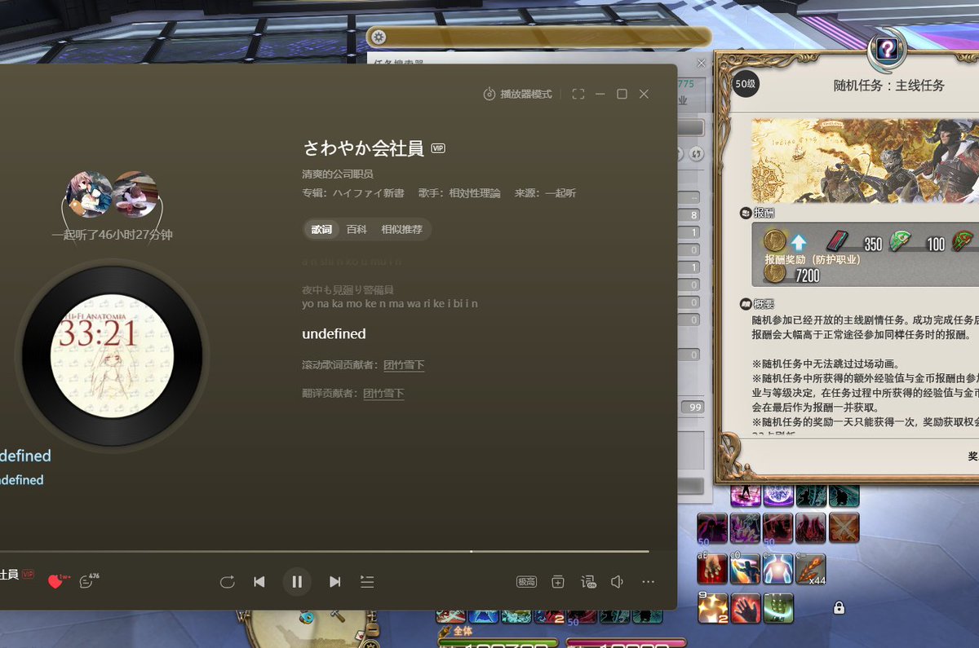Open 团竹雪下 link beside 翻译贡献者
This screenshot has height=648, width=979.
tap(383, 394)
